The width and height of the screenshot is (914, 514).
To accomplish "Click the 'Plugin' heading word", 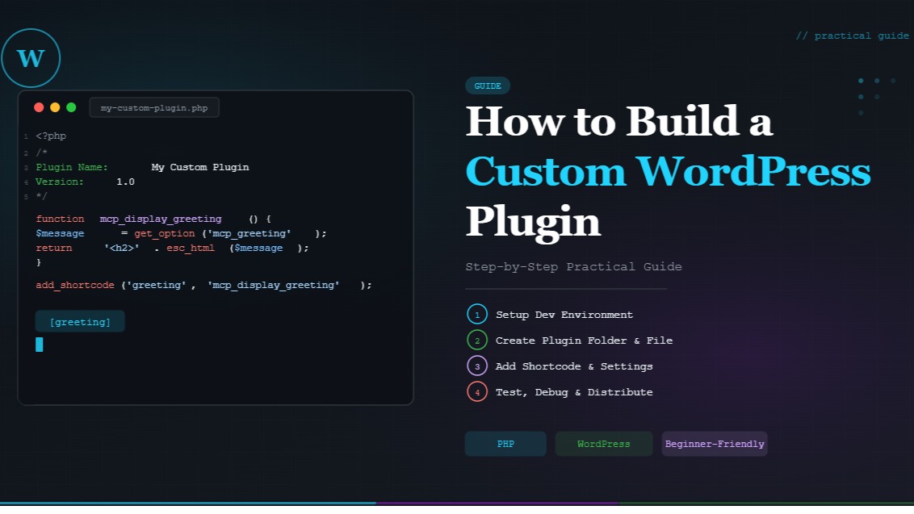I will [533, 223].
